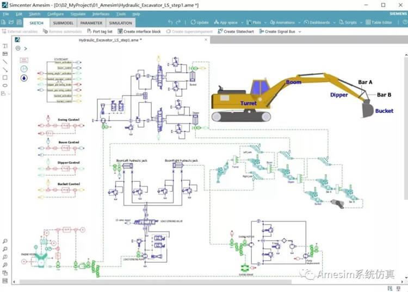Click the App space button
Image resolution: width=408 pixels, height=292 pixels.
[x=226, y=22]
